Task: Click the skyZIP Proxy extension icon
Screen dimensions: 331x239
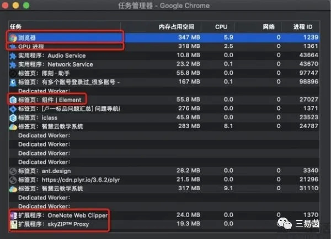Action: tap(13, 225)
